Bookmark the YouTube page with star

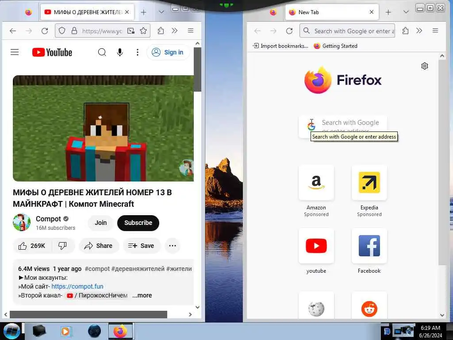[143, 31]
